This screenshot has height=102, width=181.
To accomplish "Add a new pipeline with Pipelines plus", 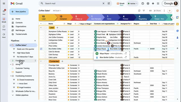I will (x=35, y=41).
